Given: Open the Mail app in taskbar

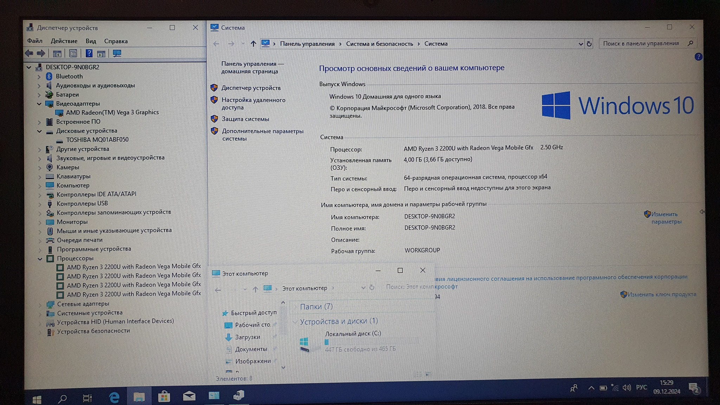Looking at the screenshot, I should pyautogui.click(x=189, y=397).
